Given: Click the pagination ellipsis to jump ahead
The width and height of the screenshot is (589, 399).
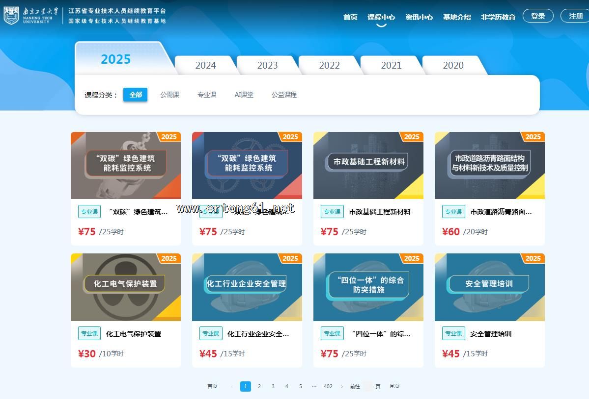Looking at the screenshot, I should pos(314,386).
